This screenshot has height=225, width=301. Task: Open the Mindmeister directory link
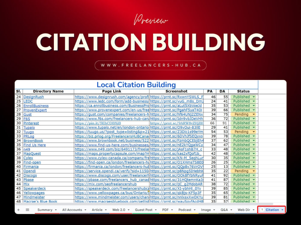point(34,197)
